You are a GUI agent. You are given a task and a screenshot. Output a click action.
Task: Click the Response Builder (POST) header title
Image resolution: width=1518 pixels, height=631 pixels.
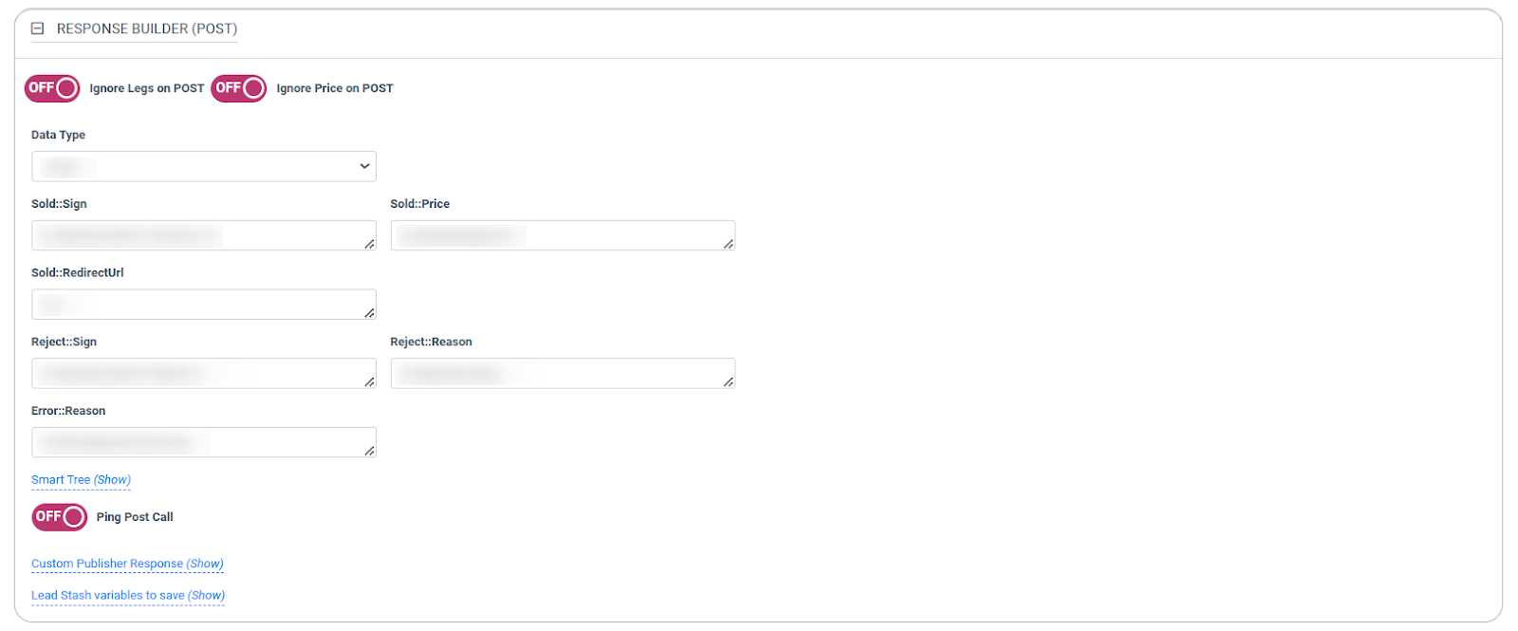[147, 29]
